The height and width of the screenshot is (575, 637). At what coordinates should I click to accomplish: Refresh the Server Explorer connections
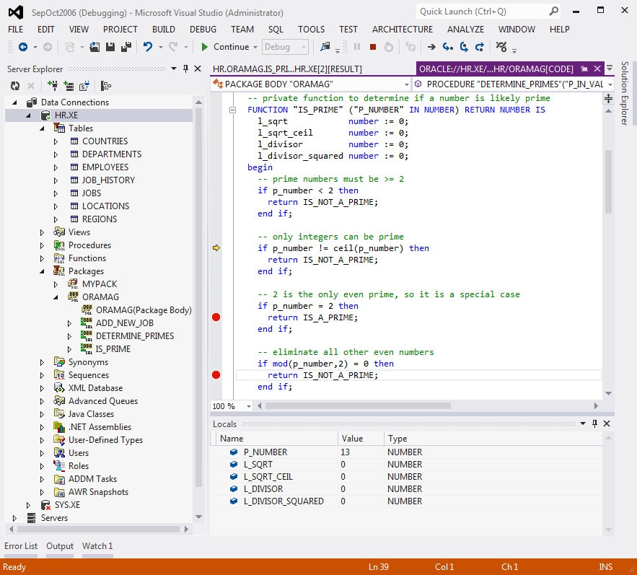click(14, 85)
